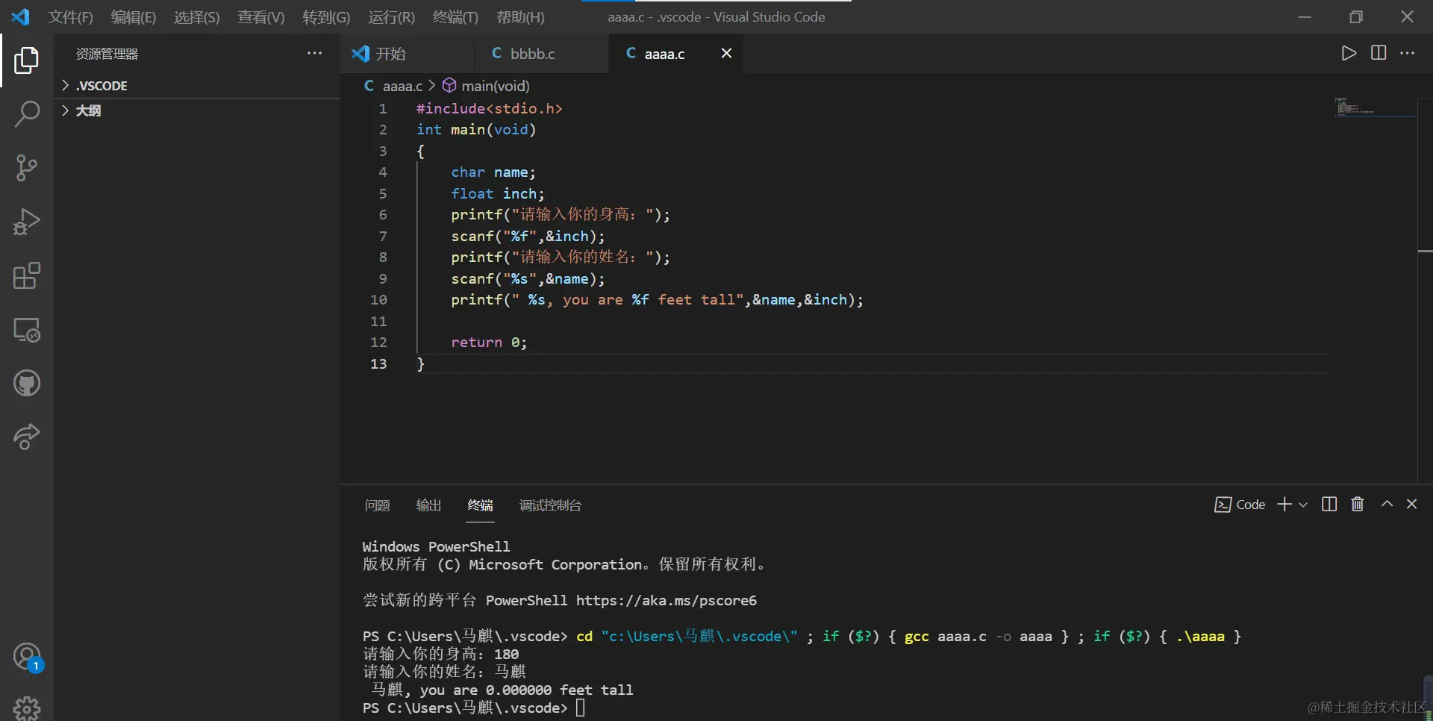Close the terminal panel
The height and width of the screenshot is (721, 1433).
(x=1411, y=504)
